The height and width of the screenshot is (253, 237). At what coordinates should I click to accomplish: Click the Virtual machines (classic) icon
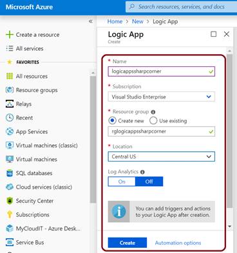pyautogui.click(x=10, y=145)
